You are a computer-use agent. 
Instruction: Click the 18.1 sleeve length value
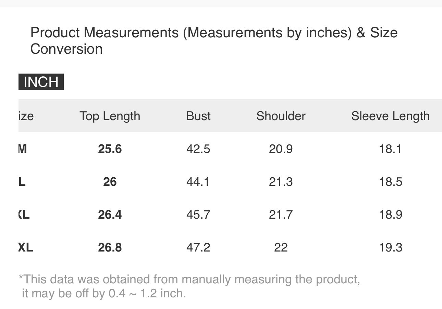tap(390, 149)
